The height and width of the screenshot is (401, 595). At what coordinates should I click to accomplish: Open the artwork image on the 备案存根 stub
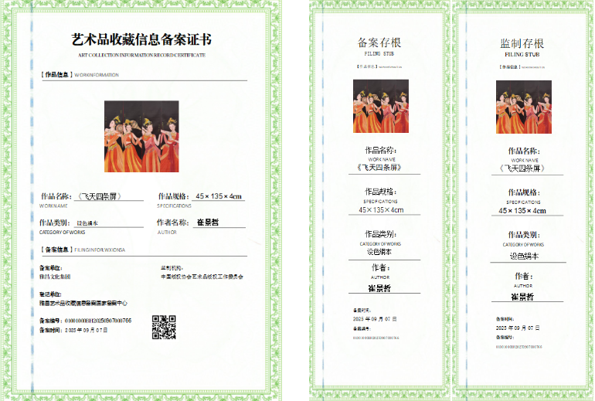point(381,106)
